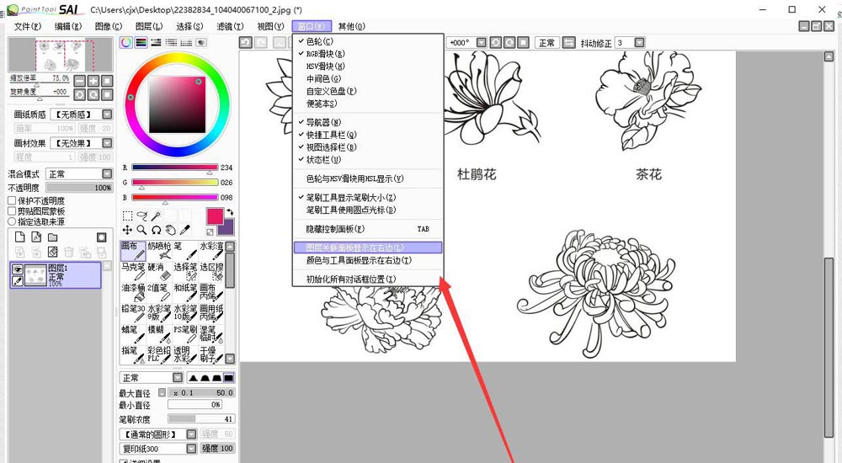Click the pink foreground color swatch

pos(216,216)
